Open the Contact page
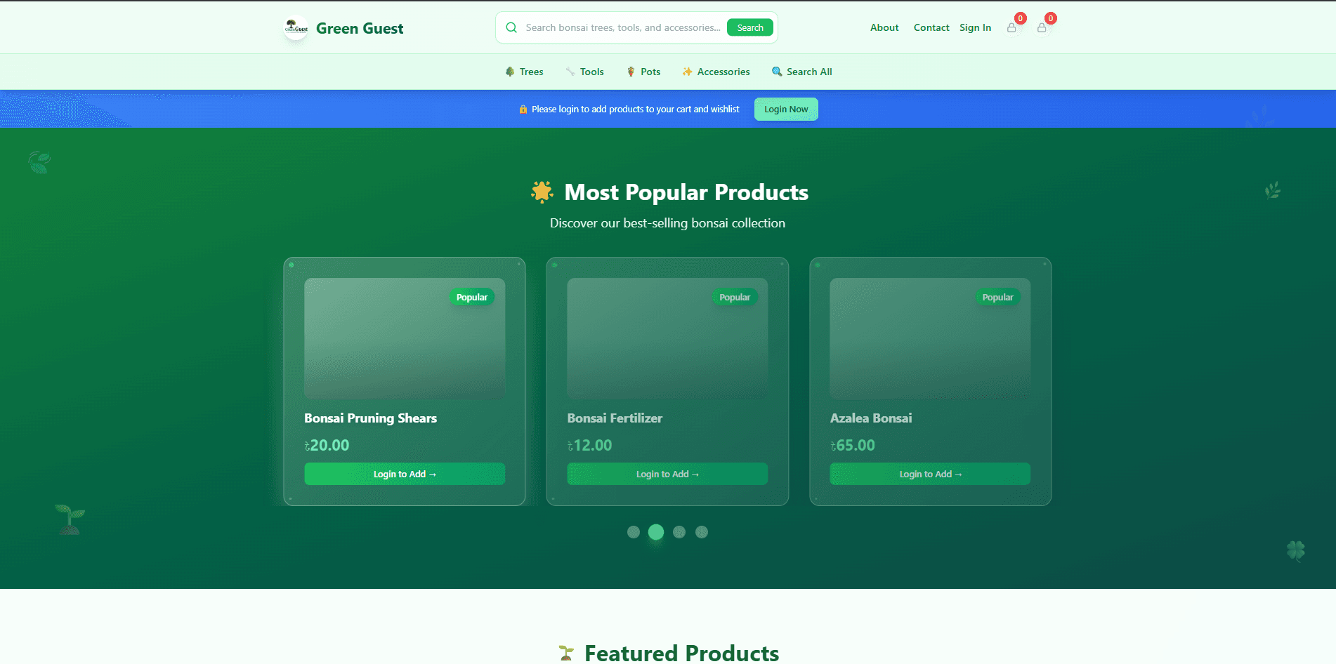Viewport: 1336px width, 664px height. 931,27
